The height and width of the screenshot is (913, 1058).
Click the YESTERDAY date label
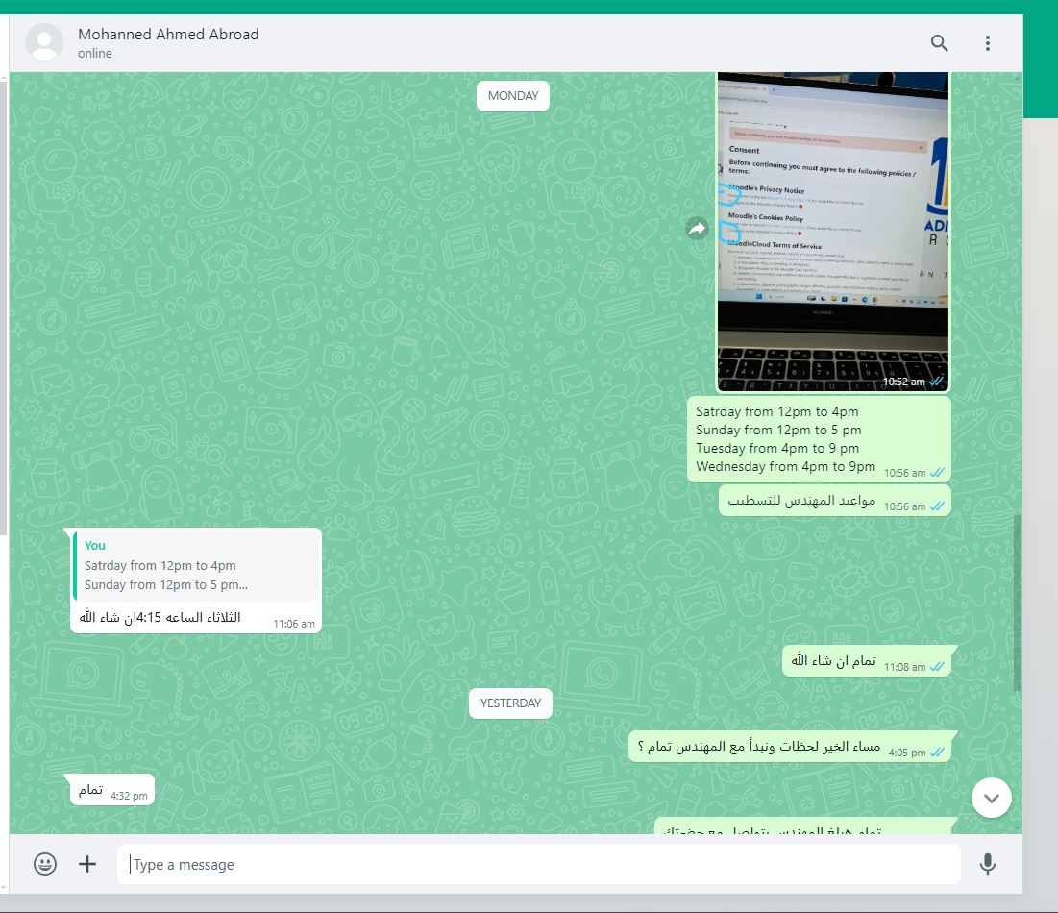point(510,703)
